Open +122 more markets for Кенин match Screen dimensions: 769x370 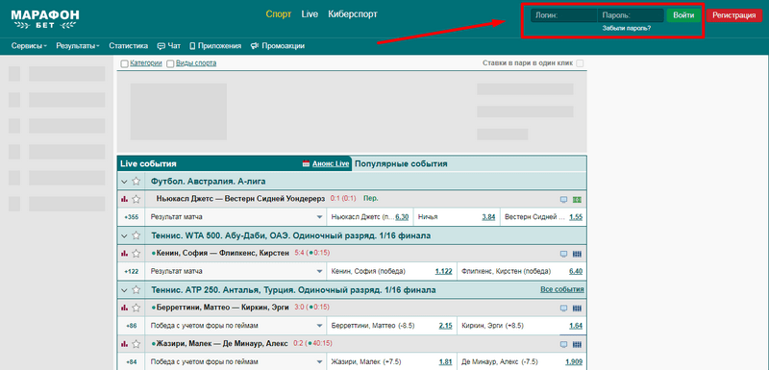[132, 271]
